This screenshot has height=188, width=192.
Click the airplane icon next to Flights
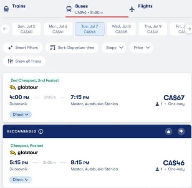tap(132, 9)
